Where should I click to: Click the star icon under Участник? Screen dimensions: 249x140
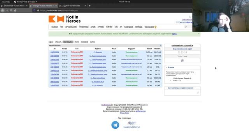click(x=182, y=60)
